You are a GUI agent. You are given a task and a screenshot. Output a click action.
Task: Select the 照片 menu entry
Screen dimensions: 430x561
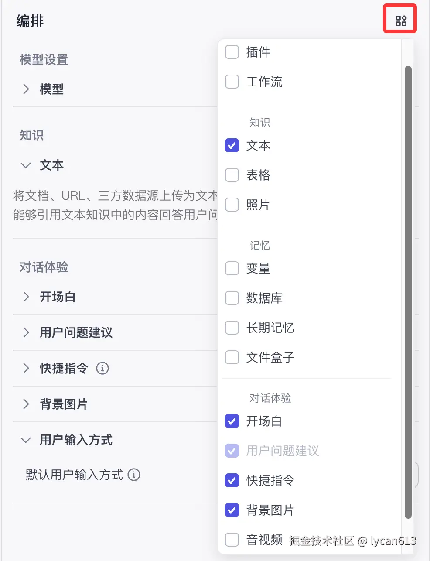tap(258, 205)
